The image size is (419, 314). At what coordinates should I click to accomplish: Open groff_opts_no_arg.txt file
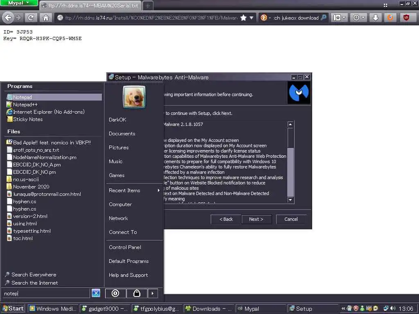[x=54, y=150]
